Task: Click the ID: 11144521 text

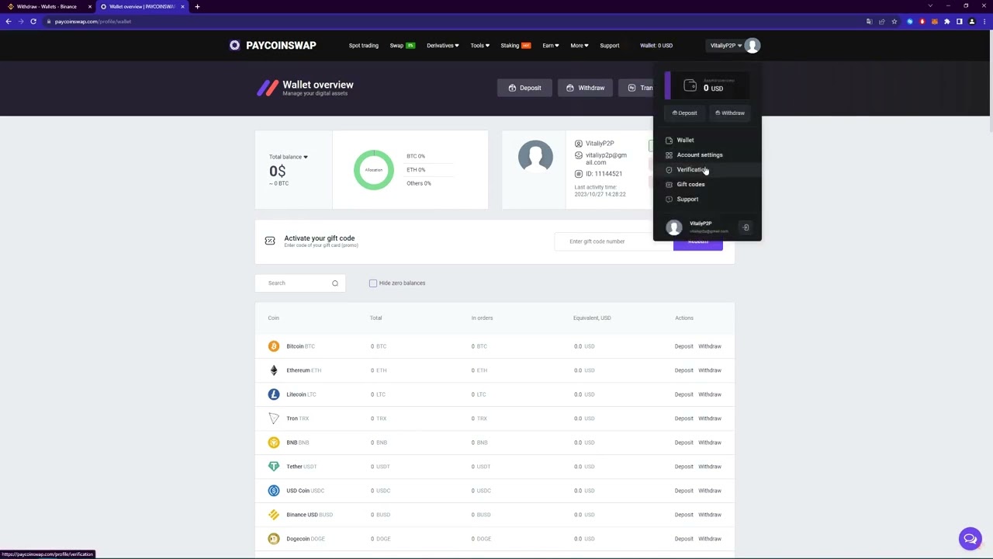Action: (x=604, y=174)
